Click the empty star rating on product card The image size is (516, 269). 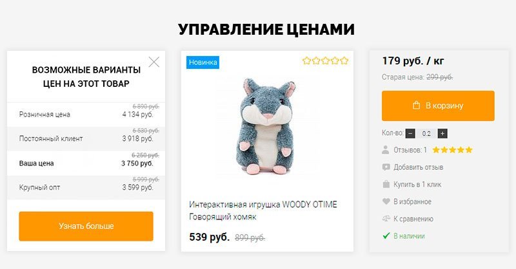coord(325,60)
